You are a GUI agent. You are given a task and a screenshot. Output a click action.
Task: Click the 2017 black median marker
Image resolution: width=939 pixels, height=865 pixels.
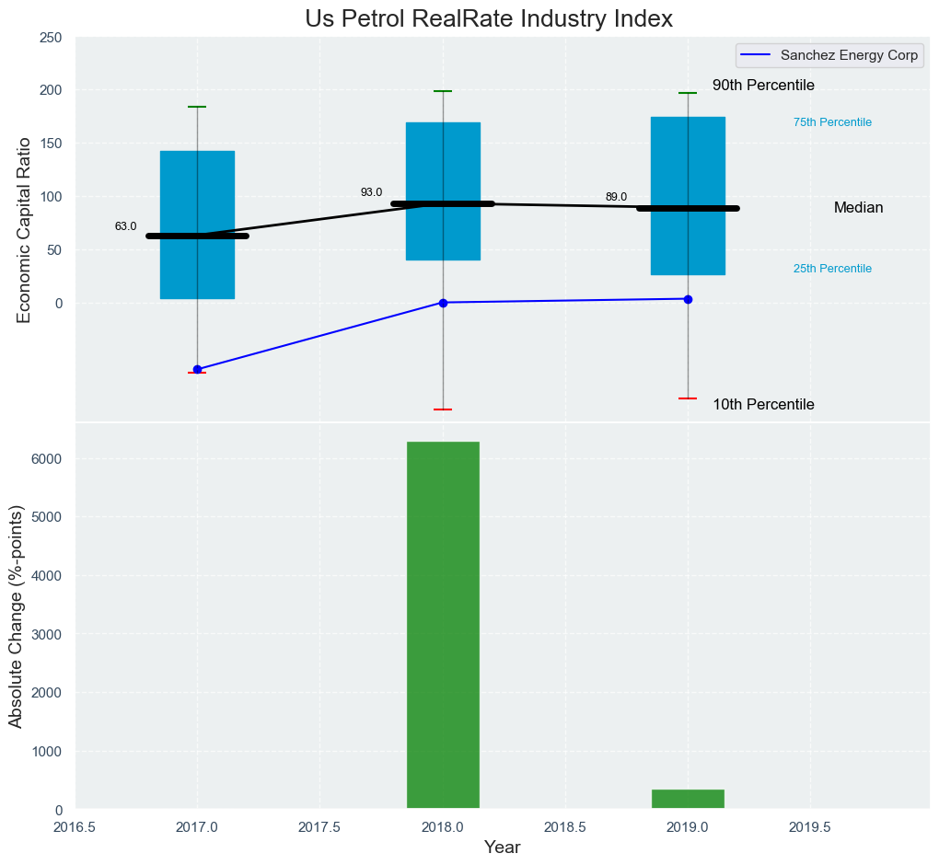coord(197,236)
